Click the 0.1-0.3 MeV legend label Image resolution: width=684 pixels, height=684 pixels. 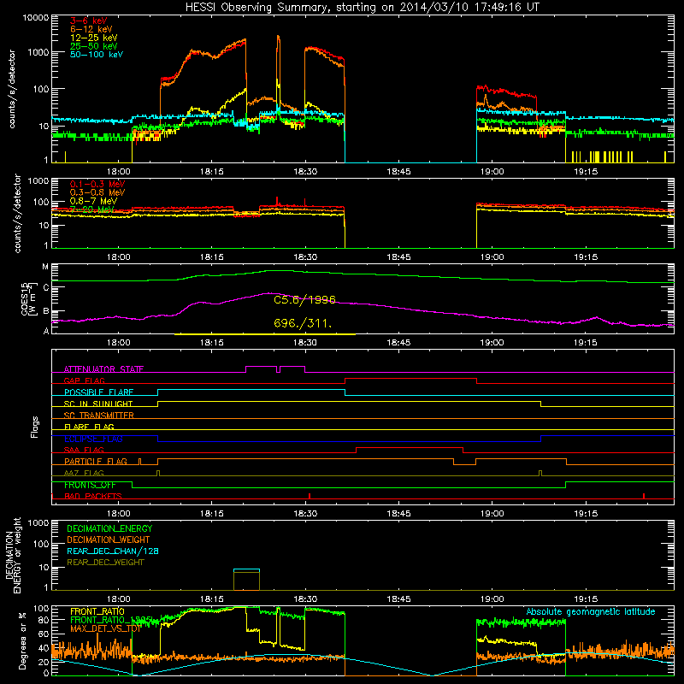(x=97, y=184)
